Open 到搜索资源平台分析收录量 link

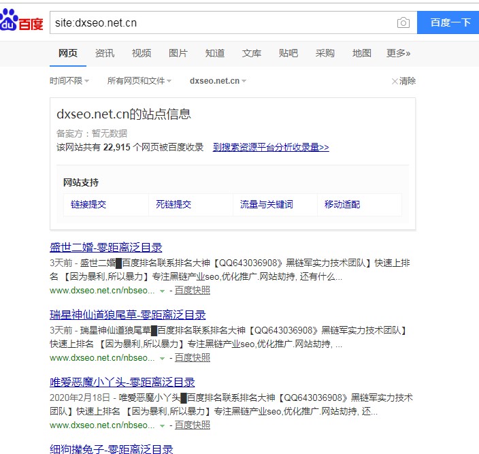tap(271, 147)
